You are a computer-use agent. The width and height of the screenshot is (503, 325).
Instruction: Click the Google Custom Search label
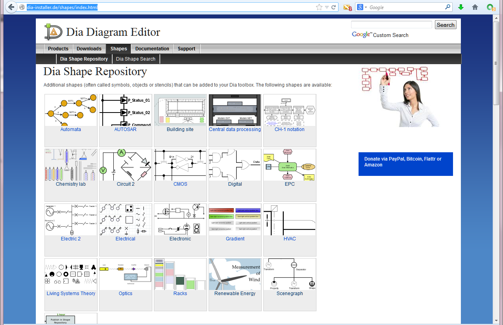tap(380, 35)
